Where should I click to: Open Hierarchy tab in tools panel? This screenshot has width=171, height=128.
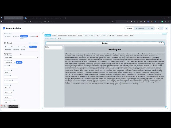16,36
